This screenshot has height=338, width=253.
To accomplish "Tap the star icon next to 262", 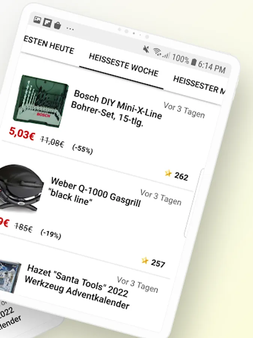I will point(168,173).
